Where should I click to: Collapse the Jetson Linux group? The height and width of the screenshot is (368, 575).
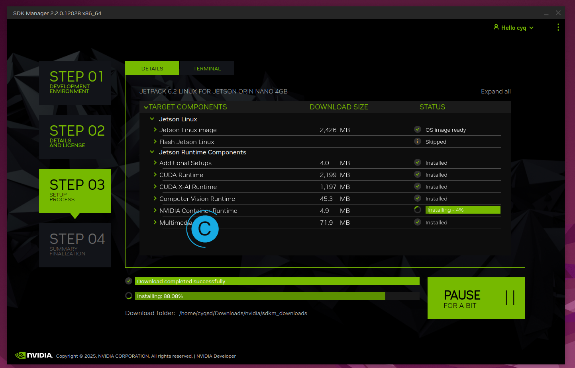coord(152,119)
